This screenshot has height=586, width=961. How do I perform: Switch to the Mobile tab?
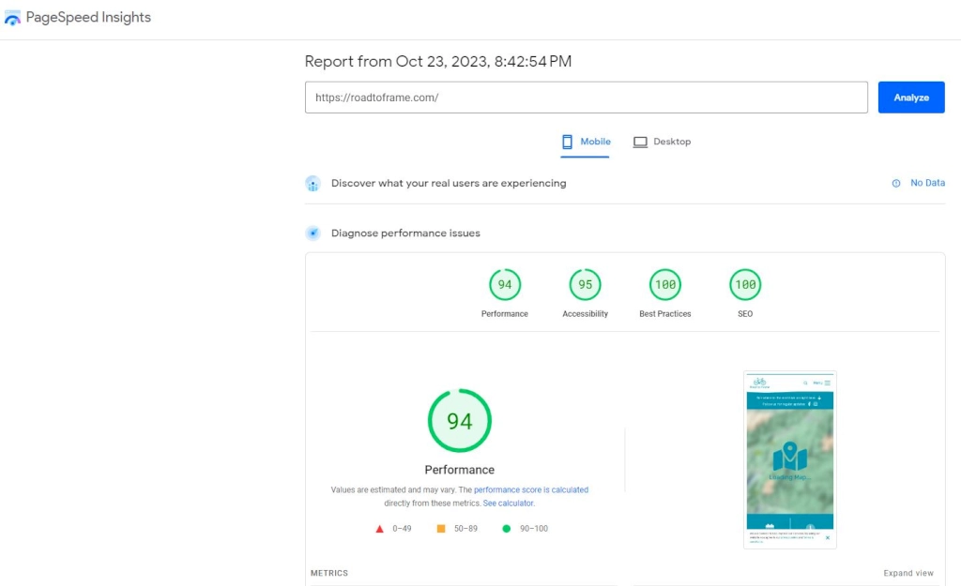[x=586, y=143]
